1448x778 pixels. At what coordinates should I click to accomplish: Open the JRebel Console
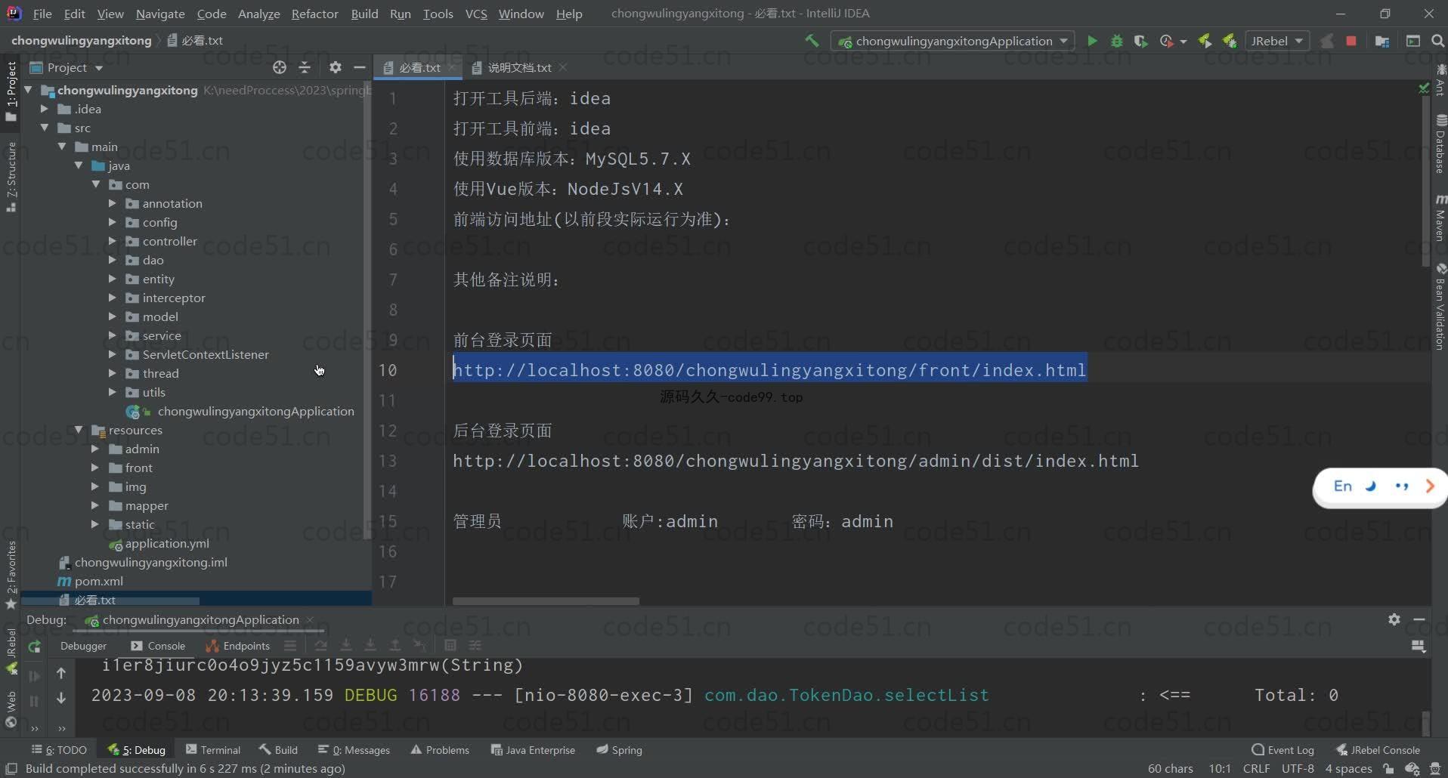click(x=1378, y=750)
